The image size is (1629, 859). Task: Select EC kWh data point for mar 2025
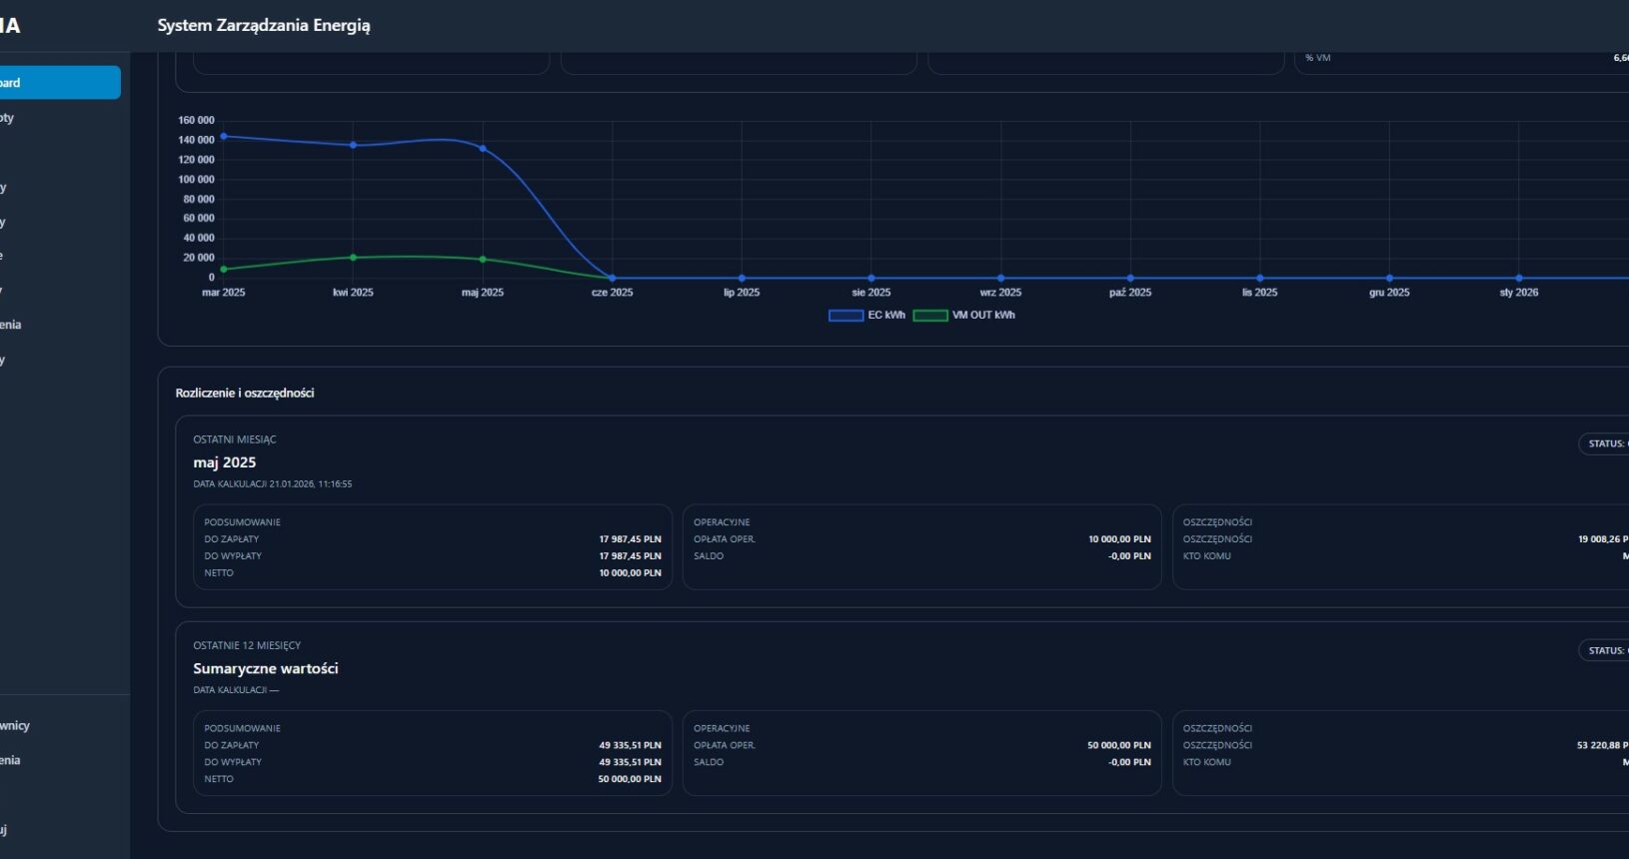coord(224,137)
